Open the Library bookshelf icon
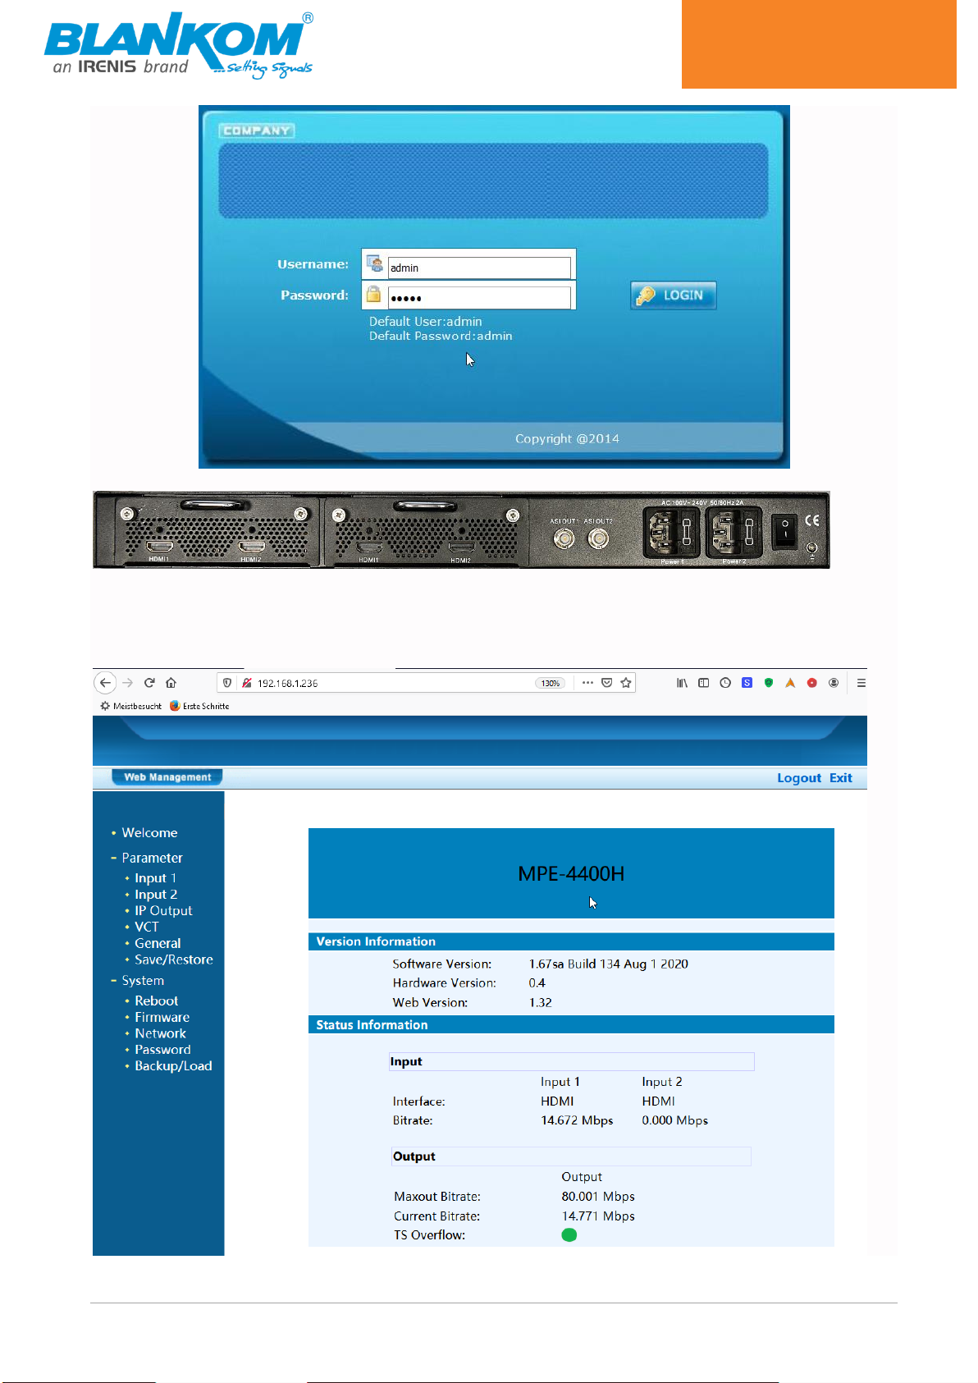Image resolution: width=978 pixels, height=1383 pixels. coord(682,683)
